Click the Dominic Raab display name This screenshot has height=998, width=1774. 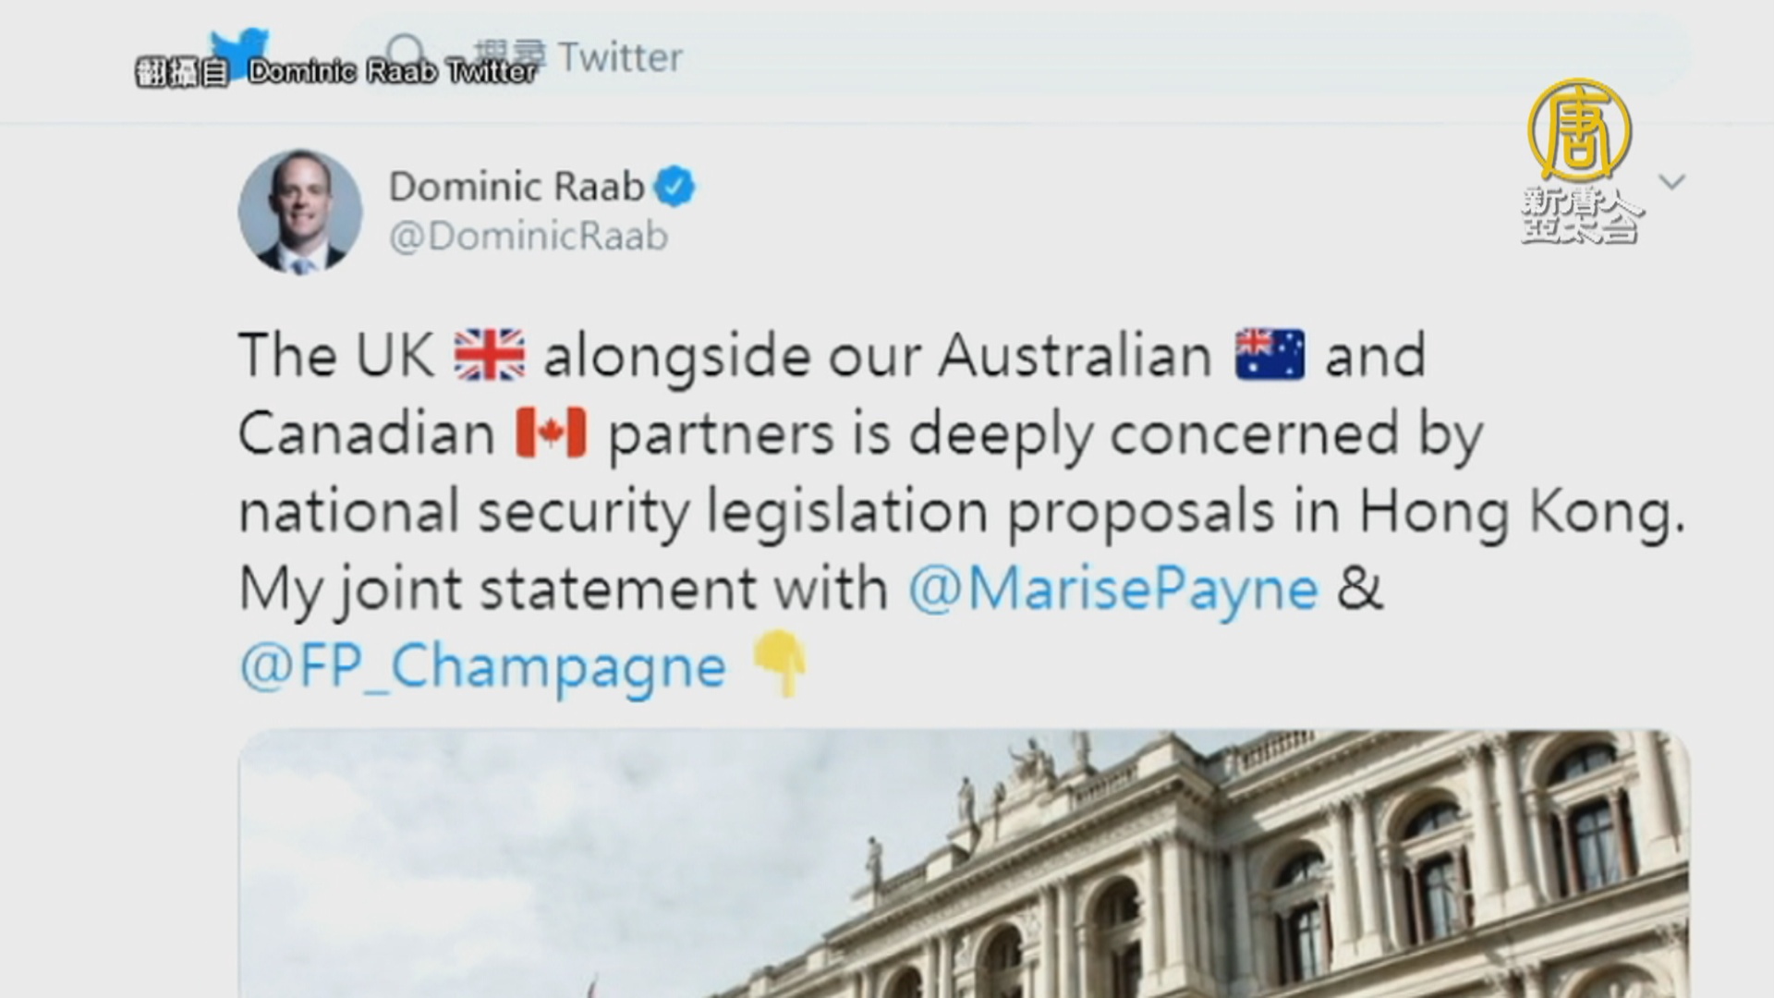coord(516,187)
